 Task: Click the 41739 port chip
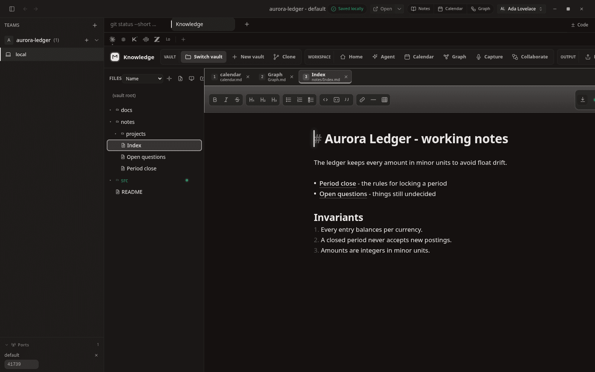click(22, 364)
